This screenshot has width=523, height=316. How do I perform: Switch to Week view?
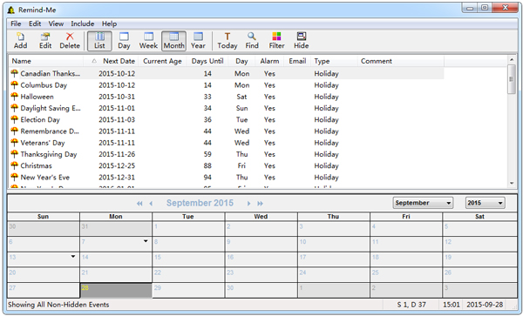tap(148, 41)
